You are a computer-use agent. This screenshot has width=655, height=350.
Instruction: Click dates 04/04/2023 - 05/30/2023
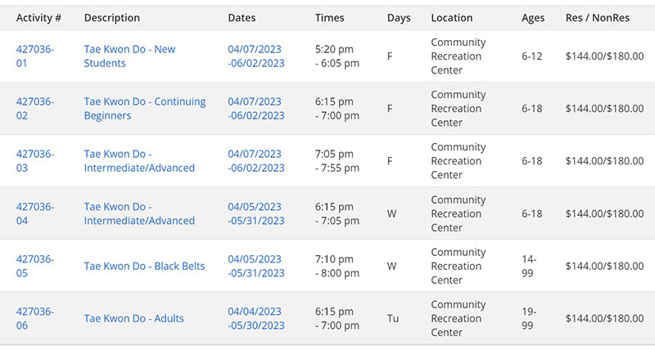pos(255,318)
